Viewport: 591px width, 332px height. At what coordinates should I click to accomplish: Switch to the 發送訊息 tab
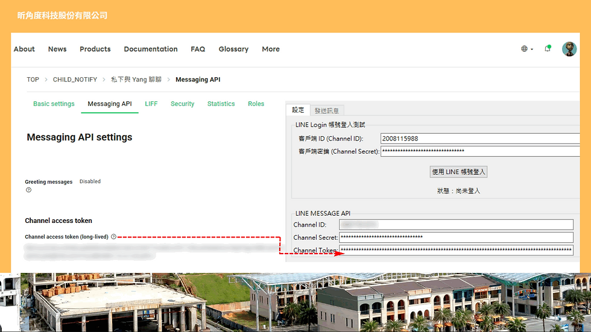click(x=327, y=111)
